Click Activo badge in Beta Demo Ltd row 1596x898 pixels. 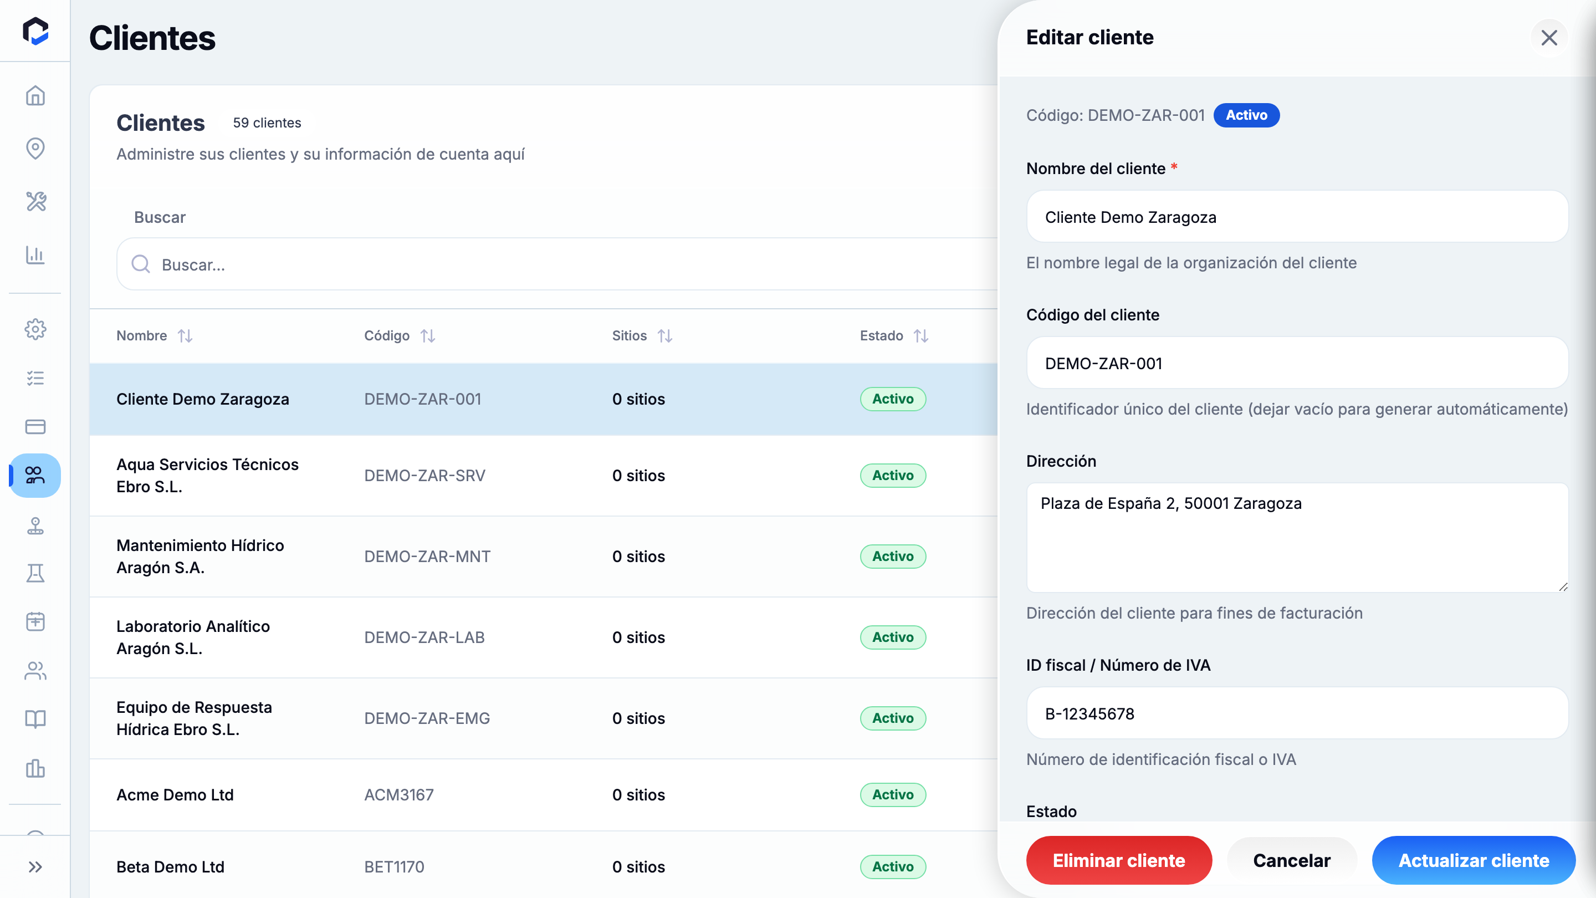click(893, 866)
